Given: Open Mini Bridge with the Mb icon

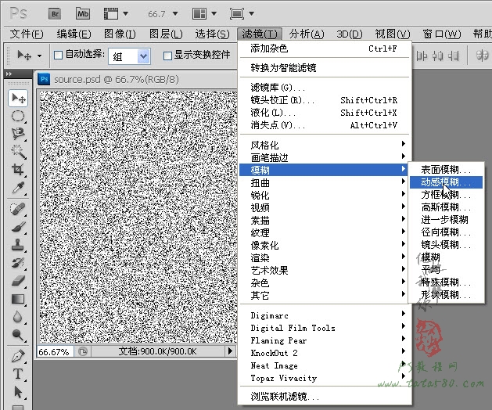Looking at the screenshot, I should (x=83, y=14).
